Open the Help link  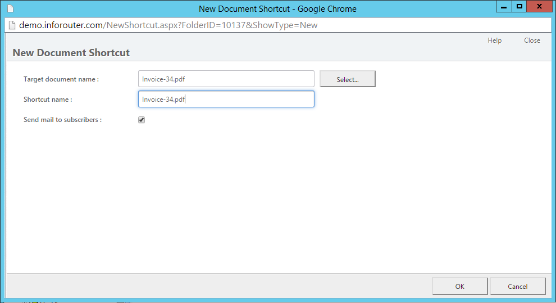pos(494,40)
